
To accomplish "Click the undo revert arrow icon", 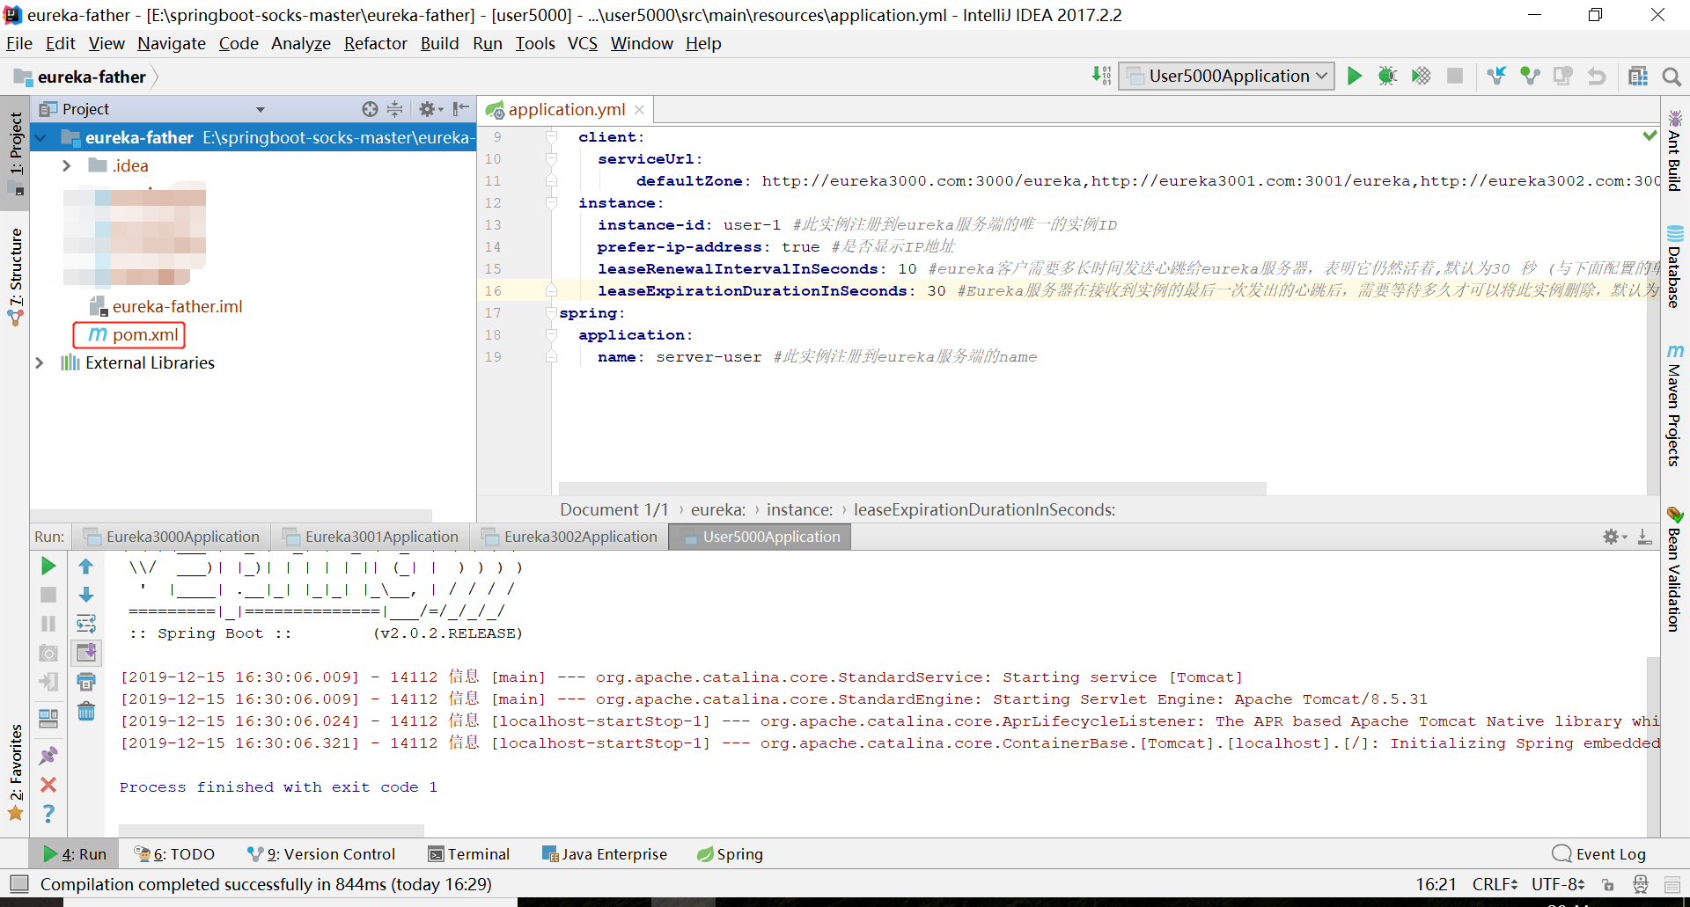I will (x=1597, y=77).
